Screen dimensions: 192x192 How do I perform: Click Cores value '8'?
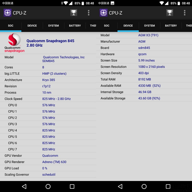pyautogui.click(x=43, y=67)
